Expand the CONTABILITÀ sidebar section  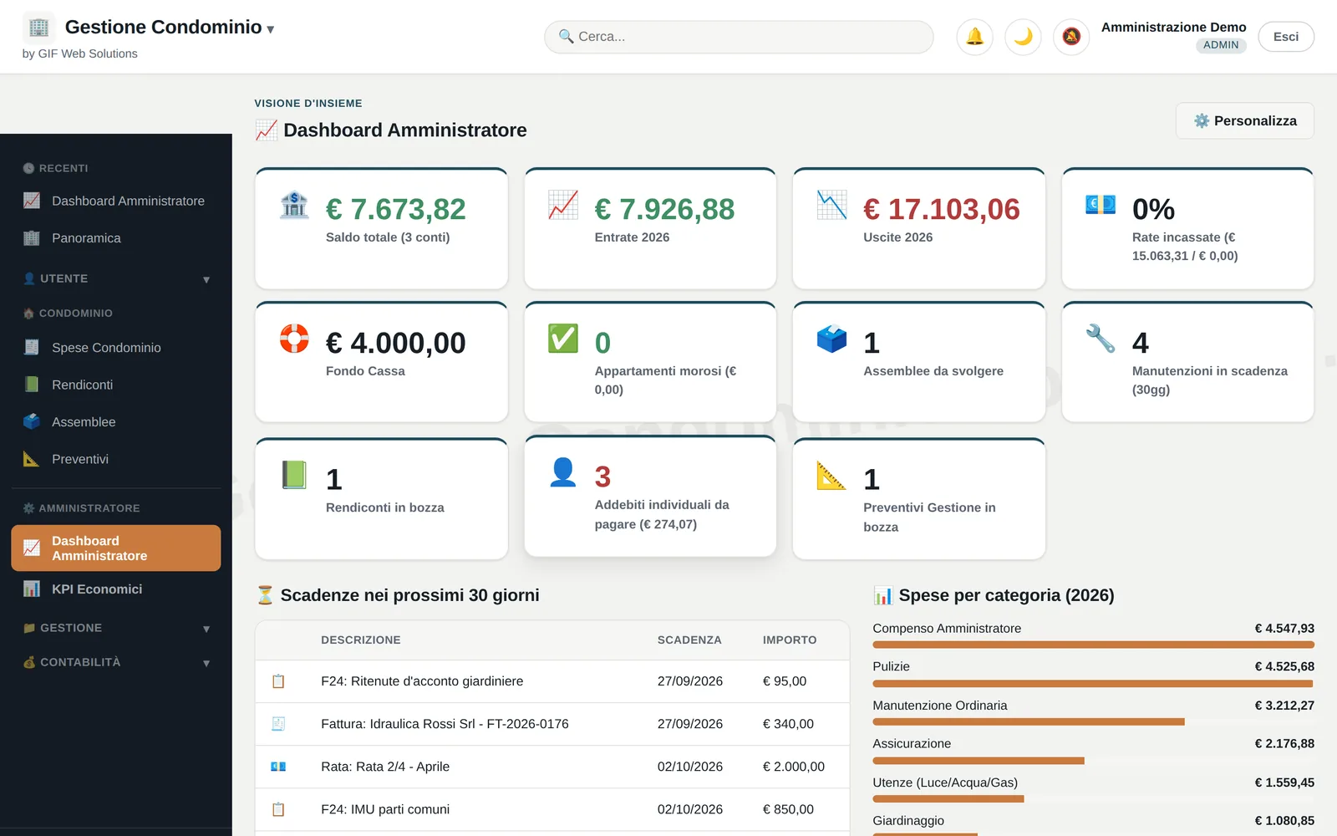click(116, 662)
